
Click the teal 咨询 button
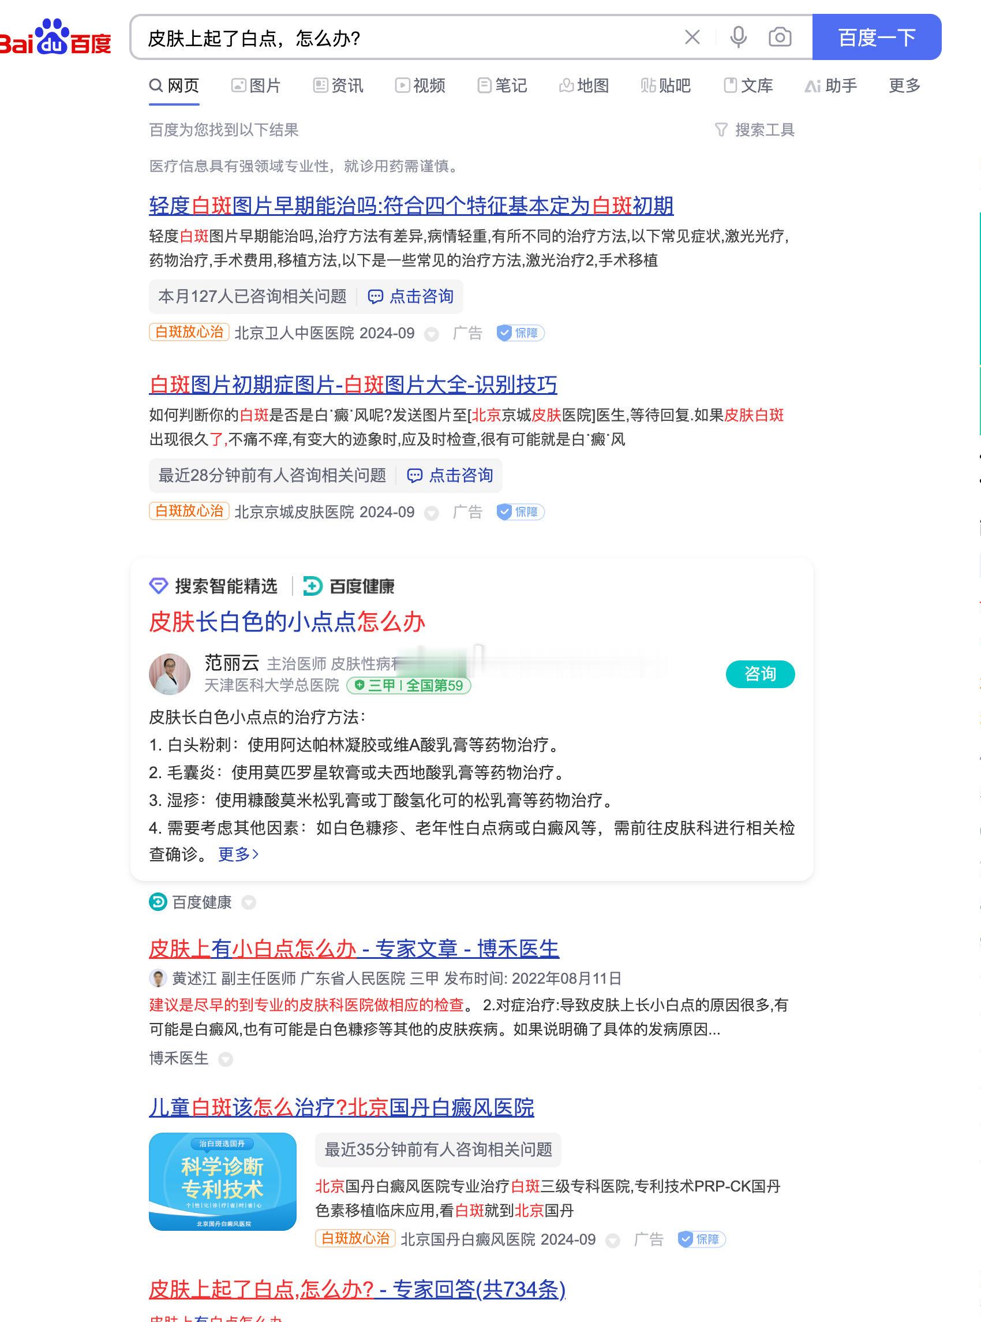(760, 674)
